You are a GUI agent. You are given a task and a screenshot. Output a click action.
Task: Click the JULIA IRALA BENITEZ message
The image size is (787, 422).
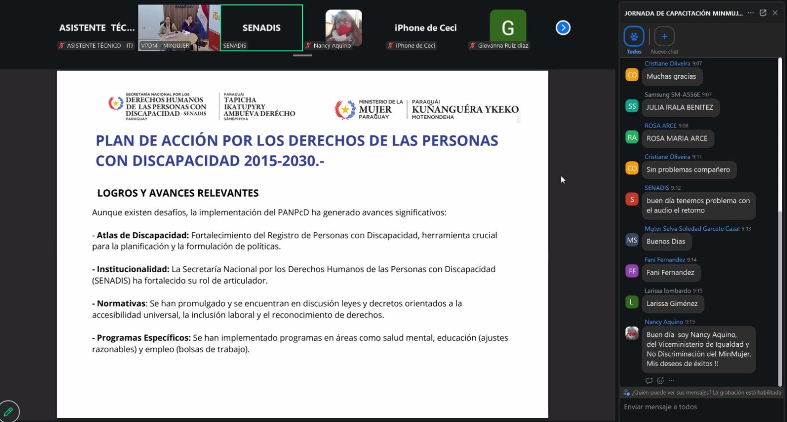point(680,107)
